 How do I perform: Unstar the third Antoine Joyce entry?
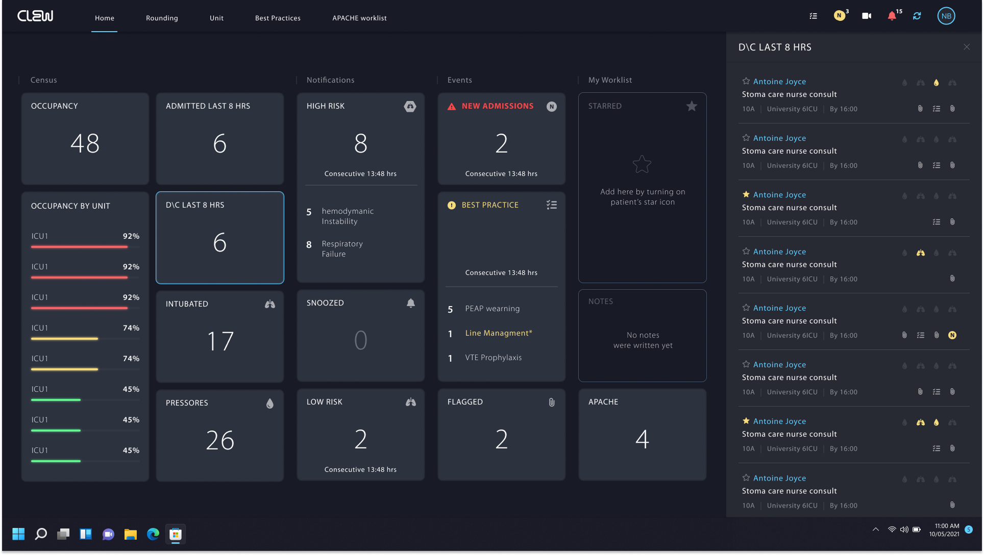point(746,194)
